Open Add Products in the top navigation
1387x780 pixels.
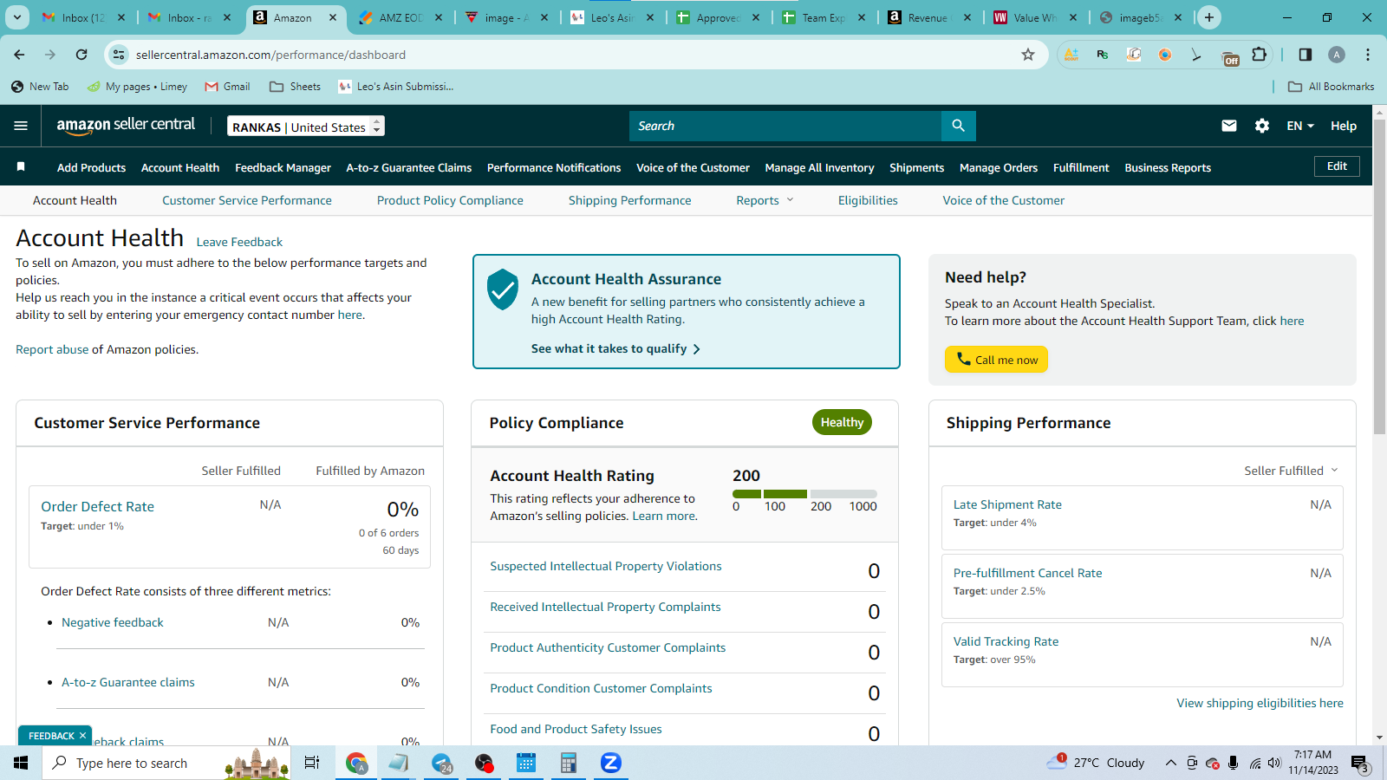pos(91,167)
